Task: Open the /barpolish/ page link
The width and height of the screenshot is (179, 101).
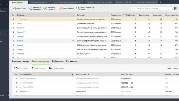Action: [21, 32]
